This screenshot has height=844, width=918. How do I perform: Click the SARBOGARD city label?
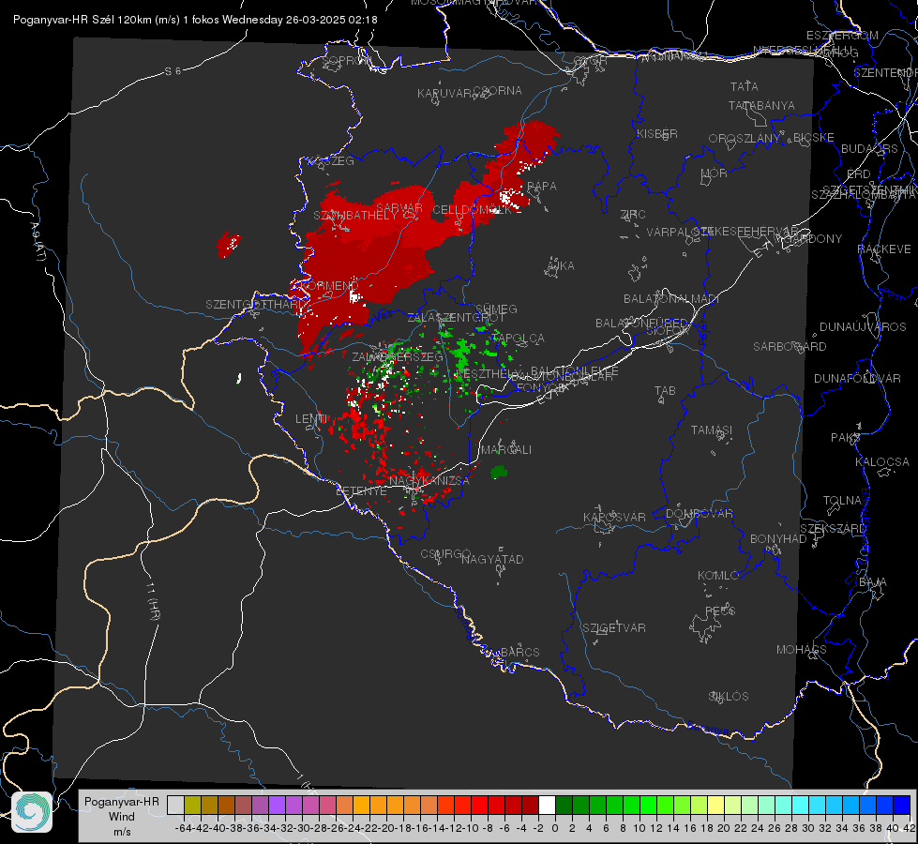[x=790, y=346]
